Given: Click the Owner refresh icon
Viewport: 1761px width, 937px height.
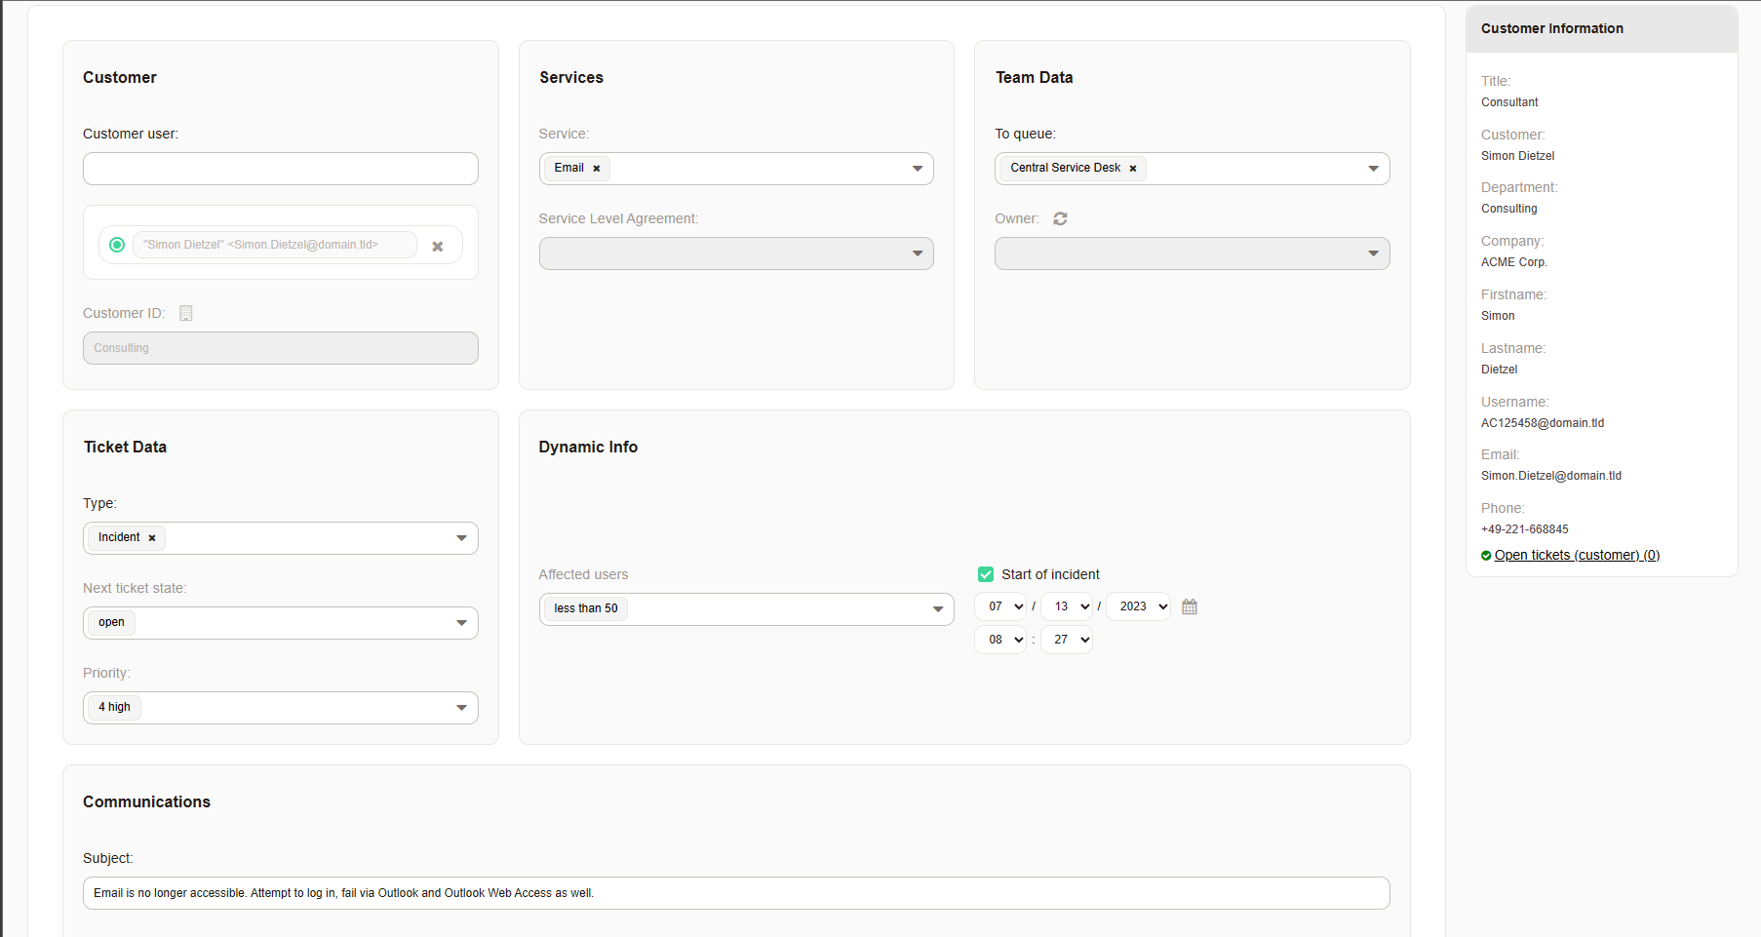Looking at the screenshot, I should coord(1060,218).
